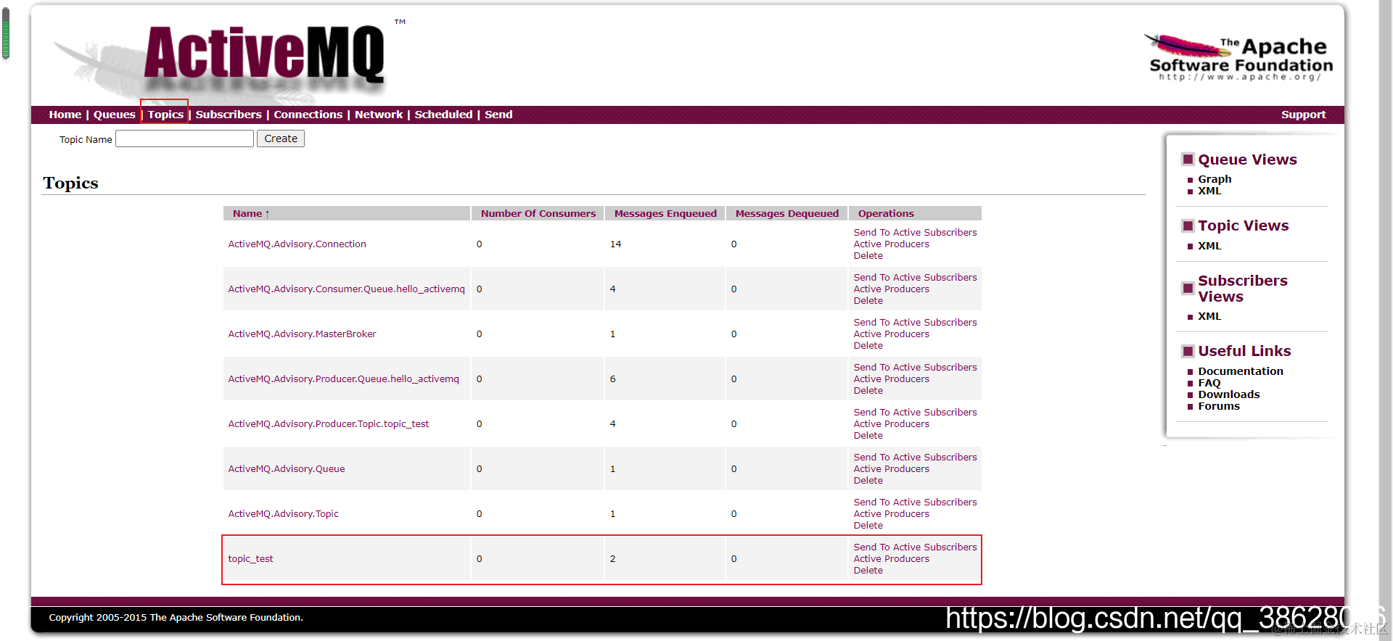Click the Create button
The width and height of the screenshot is (1393, 641).
coord(281,138)
